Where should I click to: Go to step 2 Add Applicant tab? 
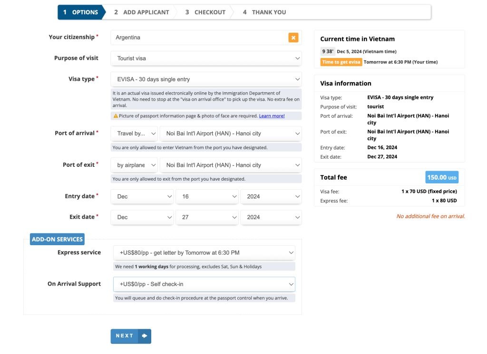pos(141,12)
